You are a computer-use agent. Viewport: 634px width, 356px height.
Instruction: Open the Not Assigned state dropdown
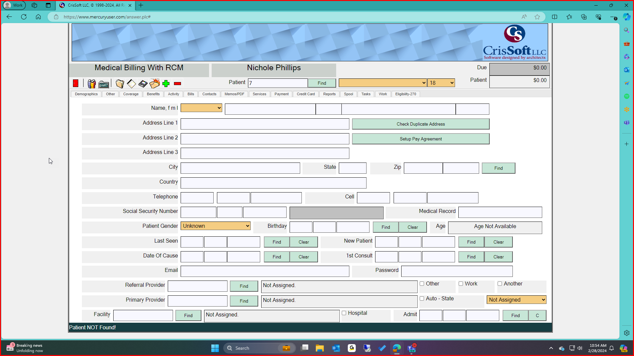pos(516,300)
